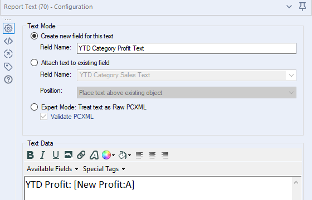
Task: Insert an image with picture icon
Action: 68,155
